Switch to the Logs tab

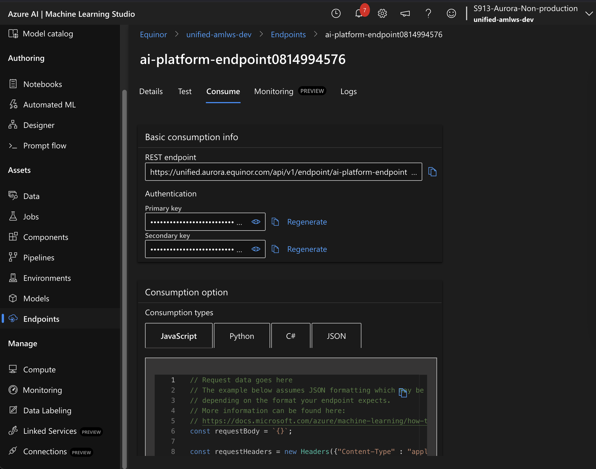coord(348,91)
